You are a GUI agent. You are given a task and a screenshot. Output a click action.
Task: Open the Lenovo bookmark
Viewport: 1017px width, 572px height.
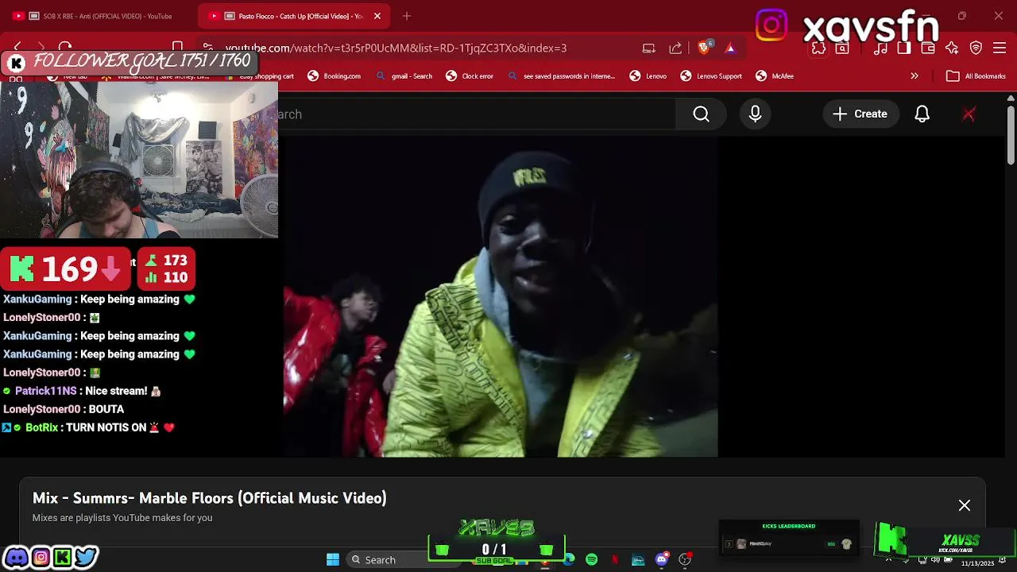(648, 76)
